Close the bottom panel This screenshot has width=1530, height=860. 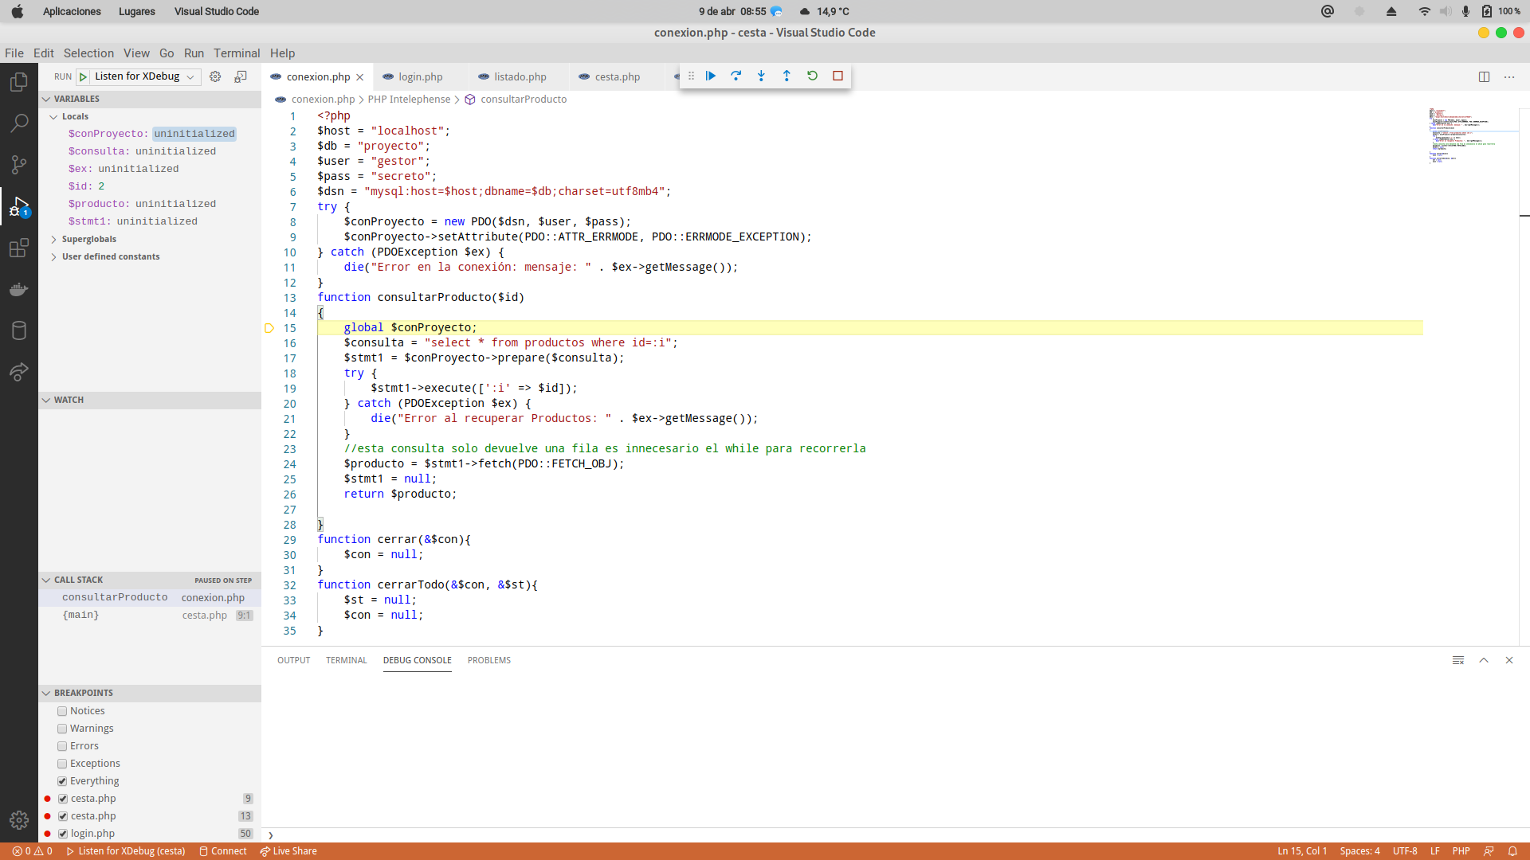tap(1509, 660)
